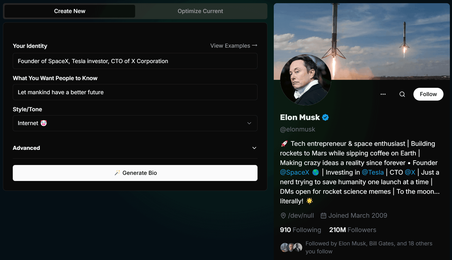Click the blue verified badge beside Elon Musk

click(325, 117)
